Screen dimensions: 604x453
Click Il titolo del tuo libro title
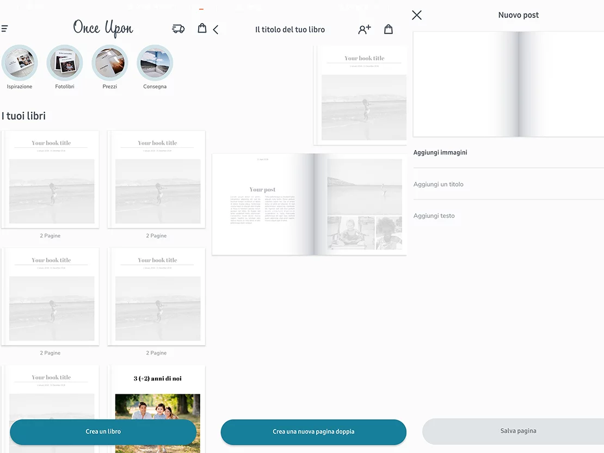point(290,29)
